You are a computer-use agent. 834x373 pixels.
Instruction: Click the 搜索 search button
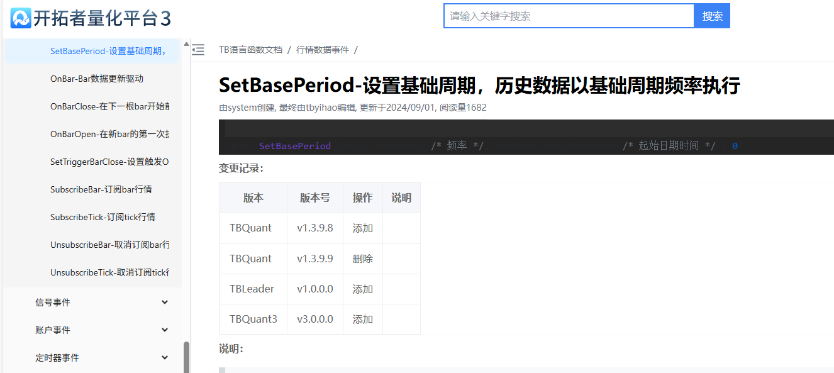[712, 16]
